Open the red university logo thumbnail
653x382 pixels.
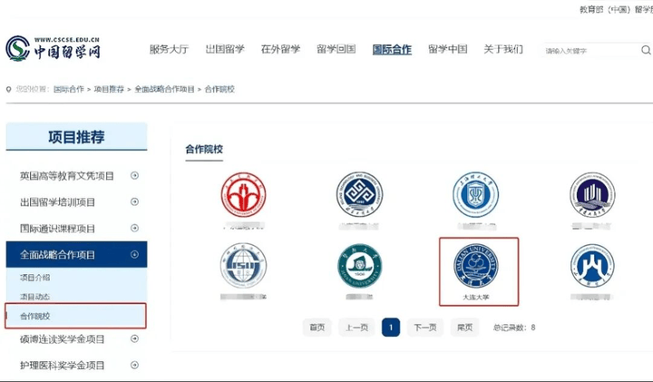pos(244,194)
